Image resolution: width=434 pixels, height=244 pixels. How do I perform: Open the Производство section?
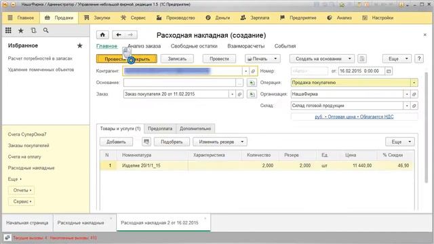click(x=176, y=18)
